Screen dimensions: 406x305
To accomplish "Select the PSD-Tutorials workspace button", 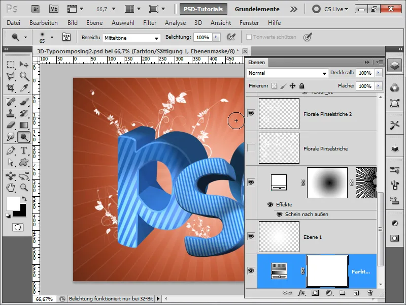I will coord(204,9).
